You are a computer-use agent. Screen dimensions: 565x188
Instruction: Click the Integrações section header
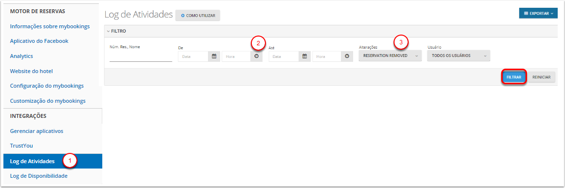[x=28, y=116]
